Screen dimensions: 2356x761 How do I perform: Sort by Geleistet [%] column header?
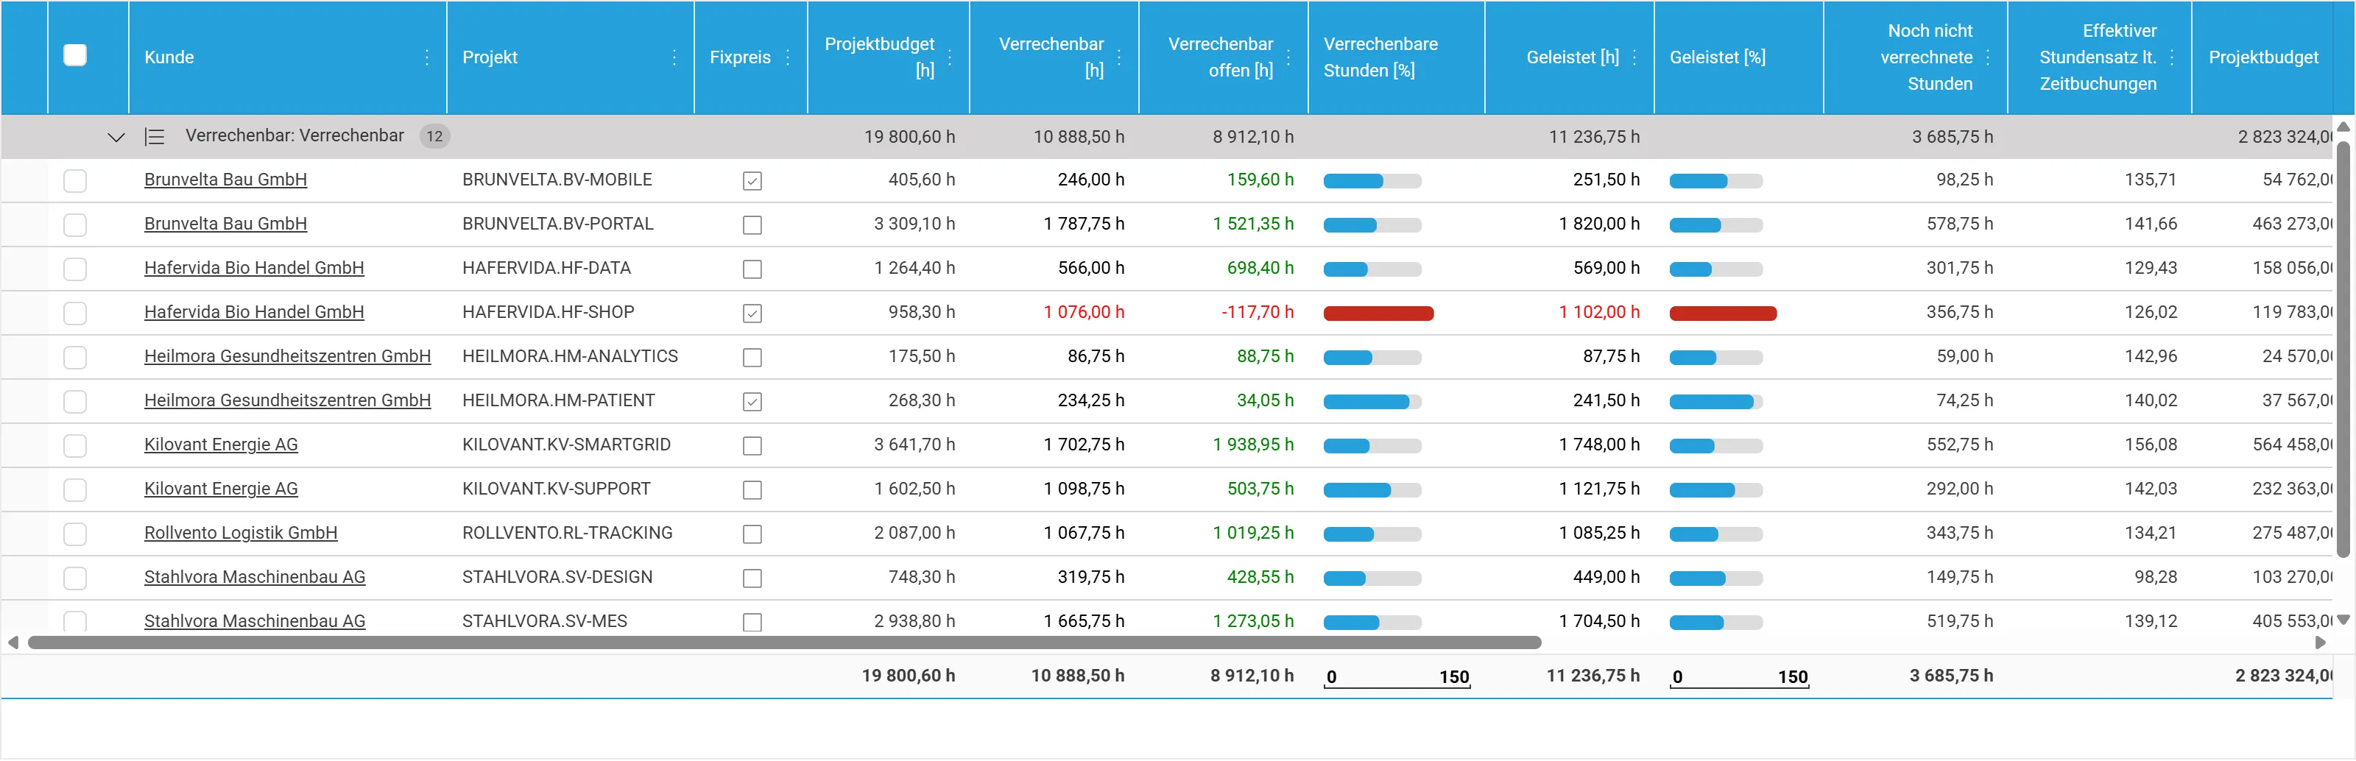coord(1717,57)
